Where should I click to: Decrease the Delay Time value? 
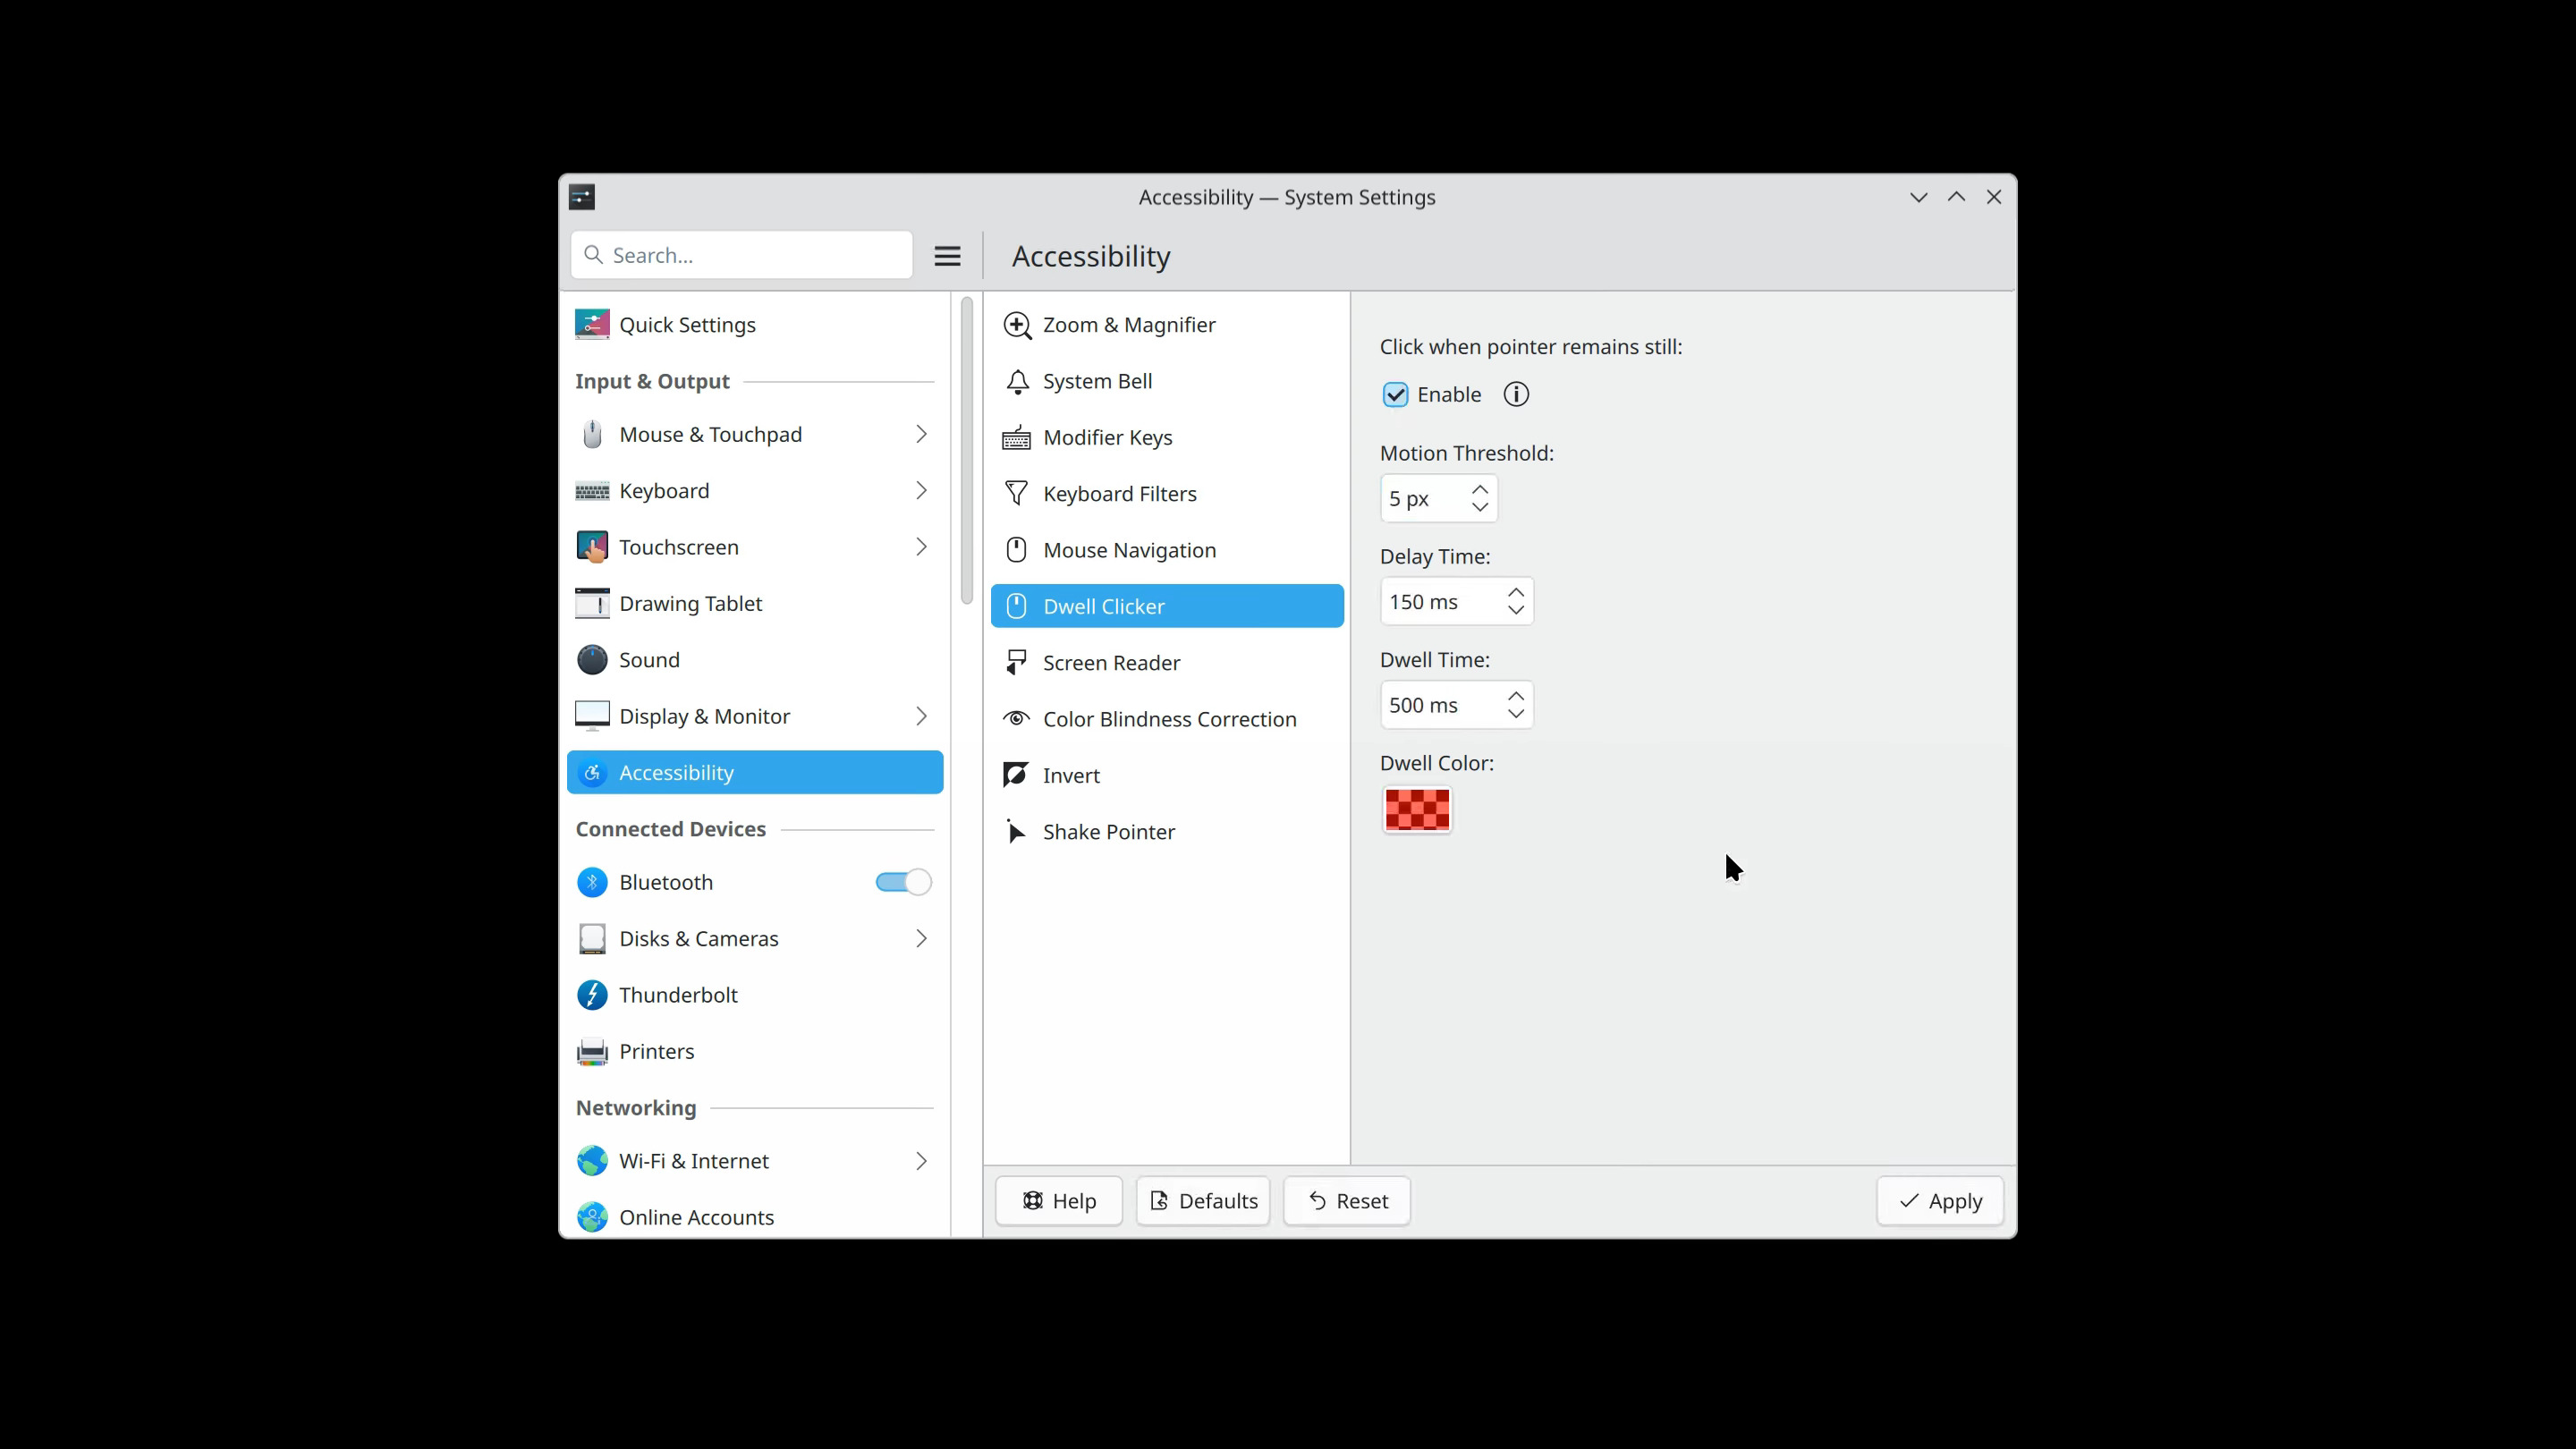(x=1516, y=611)
